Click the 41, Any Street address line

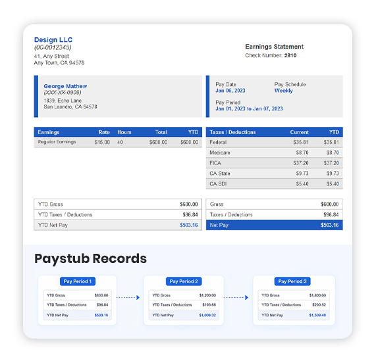pos(51,56)
